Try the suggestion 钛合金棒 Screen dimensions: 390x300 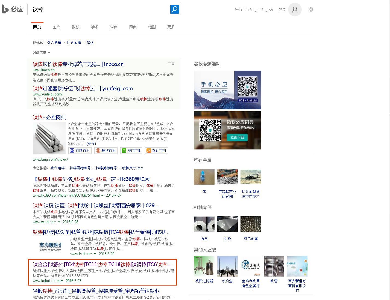click(x=74, y=43)
